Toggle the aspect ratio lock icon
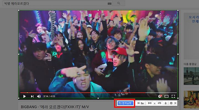This screenshot has height=110, width=199. click(x=166, y=103)
